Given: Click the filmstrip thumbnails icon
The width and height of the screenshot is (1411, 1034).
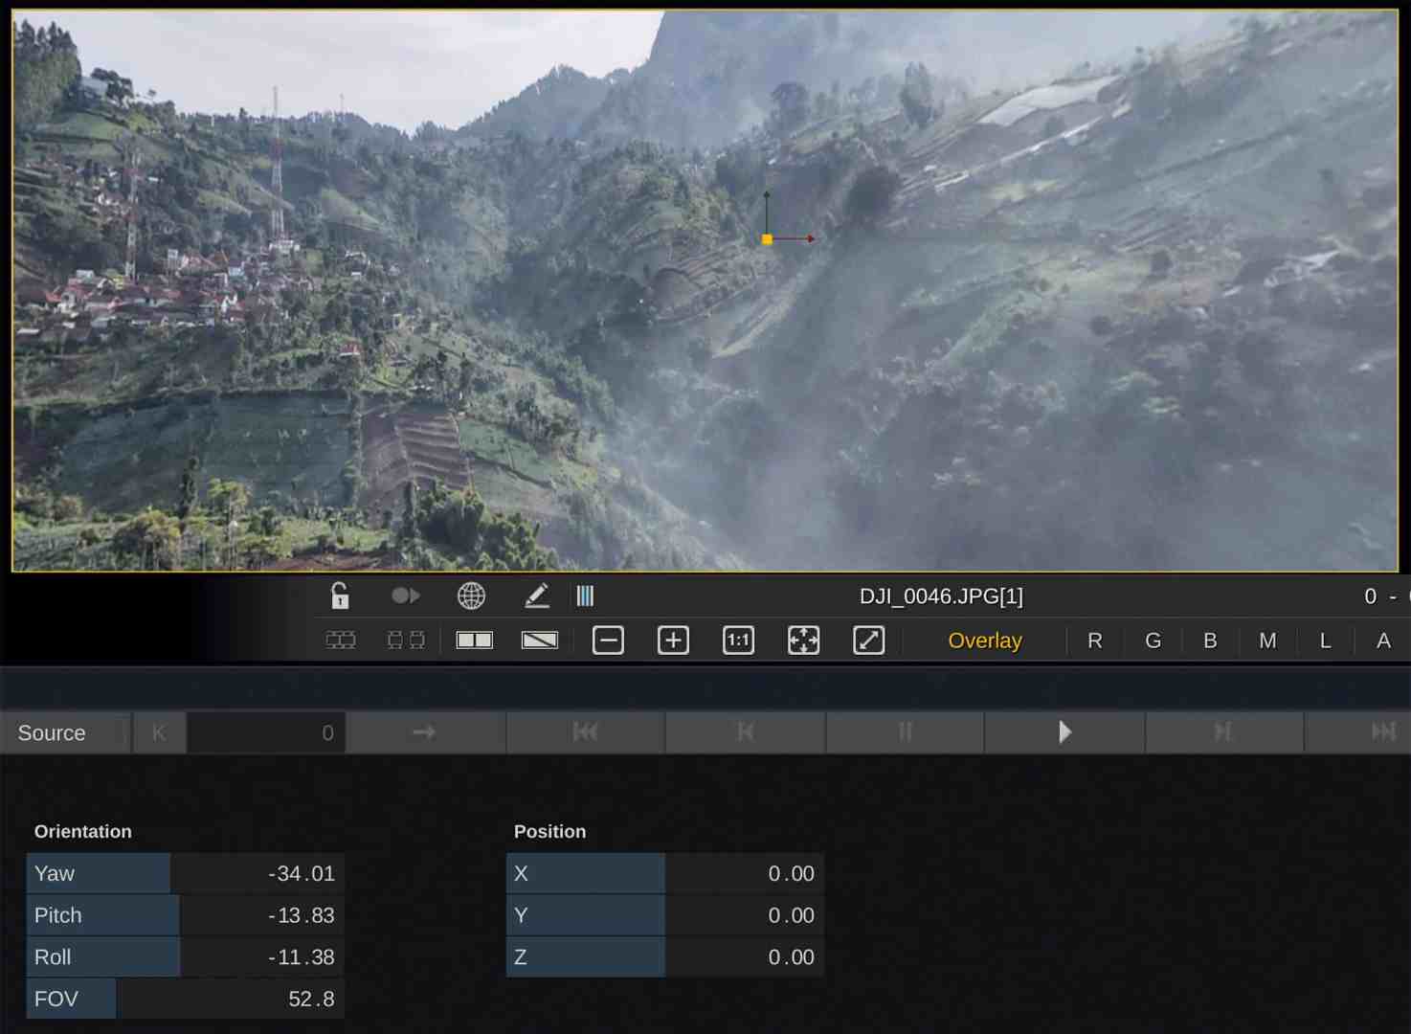Looking at the screenshot, I should point(341,640).
